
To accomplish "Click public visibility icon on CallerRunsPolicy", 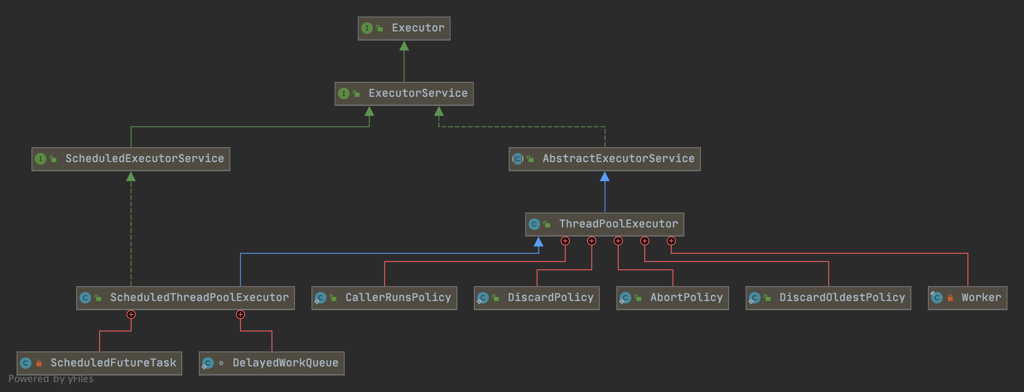I will (333, 298).
